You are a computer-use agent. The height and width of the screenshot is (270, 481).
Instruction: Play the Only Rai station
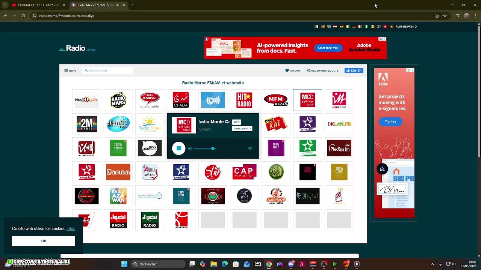pos(276,124)
